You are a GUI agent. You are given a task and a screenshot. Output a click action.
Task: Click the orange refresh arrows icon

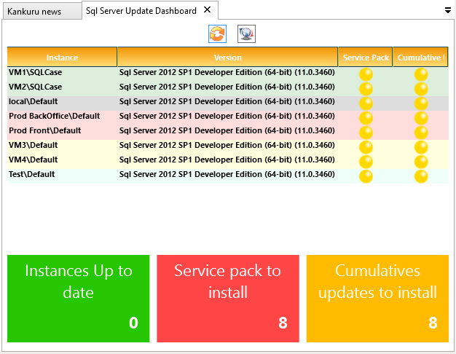click(217, 34)
